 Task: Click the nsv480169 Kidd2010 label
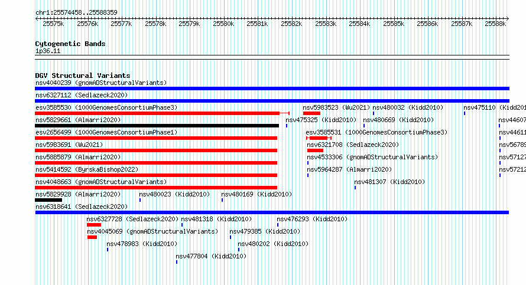(256, 194)
